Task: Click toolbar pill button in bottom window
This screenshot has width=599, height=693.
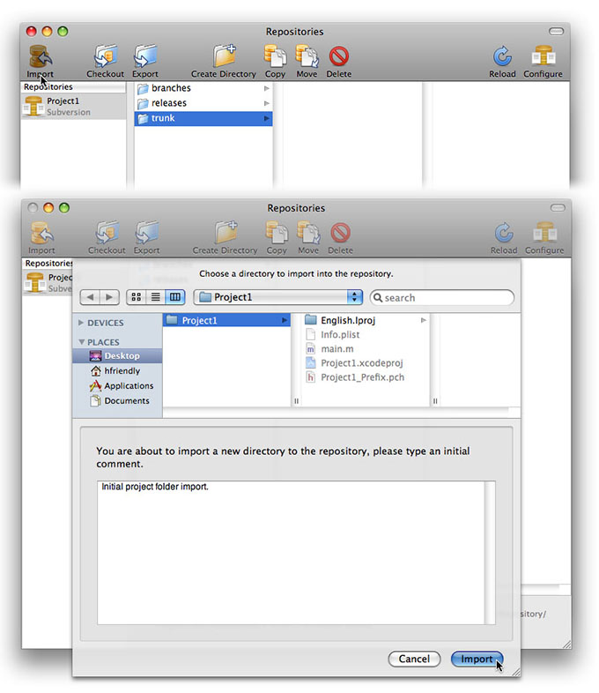Action: click(x=558, y=208)
